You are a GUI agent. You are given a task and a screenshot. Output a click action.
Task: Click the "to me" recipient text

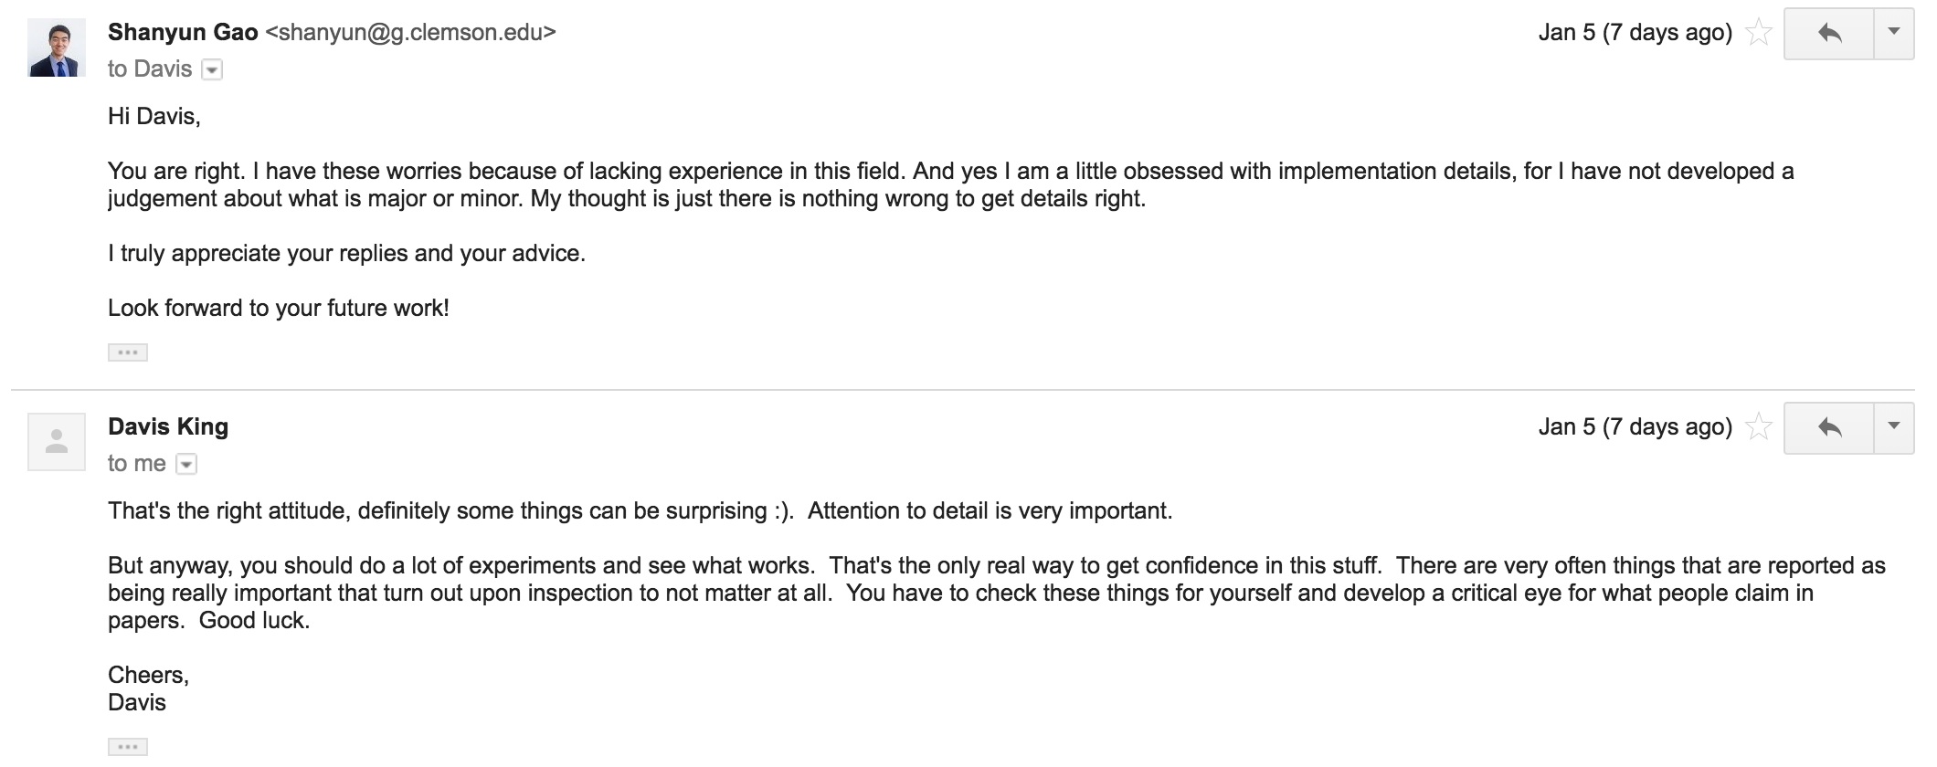137,464
